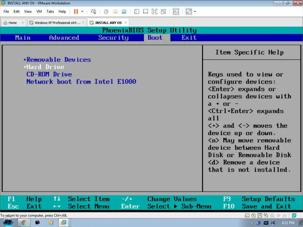Click the CD/DVD device status icon
This screenshot has width=303, height=227.
click(x=254, y=215)
